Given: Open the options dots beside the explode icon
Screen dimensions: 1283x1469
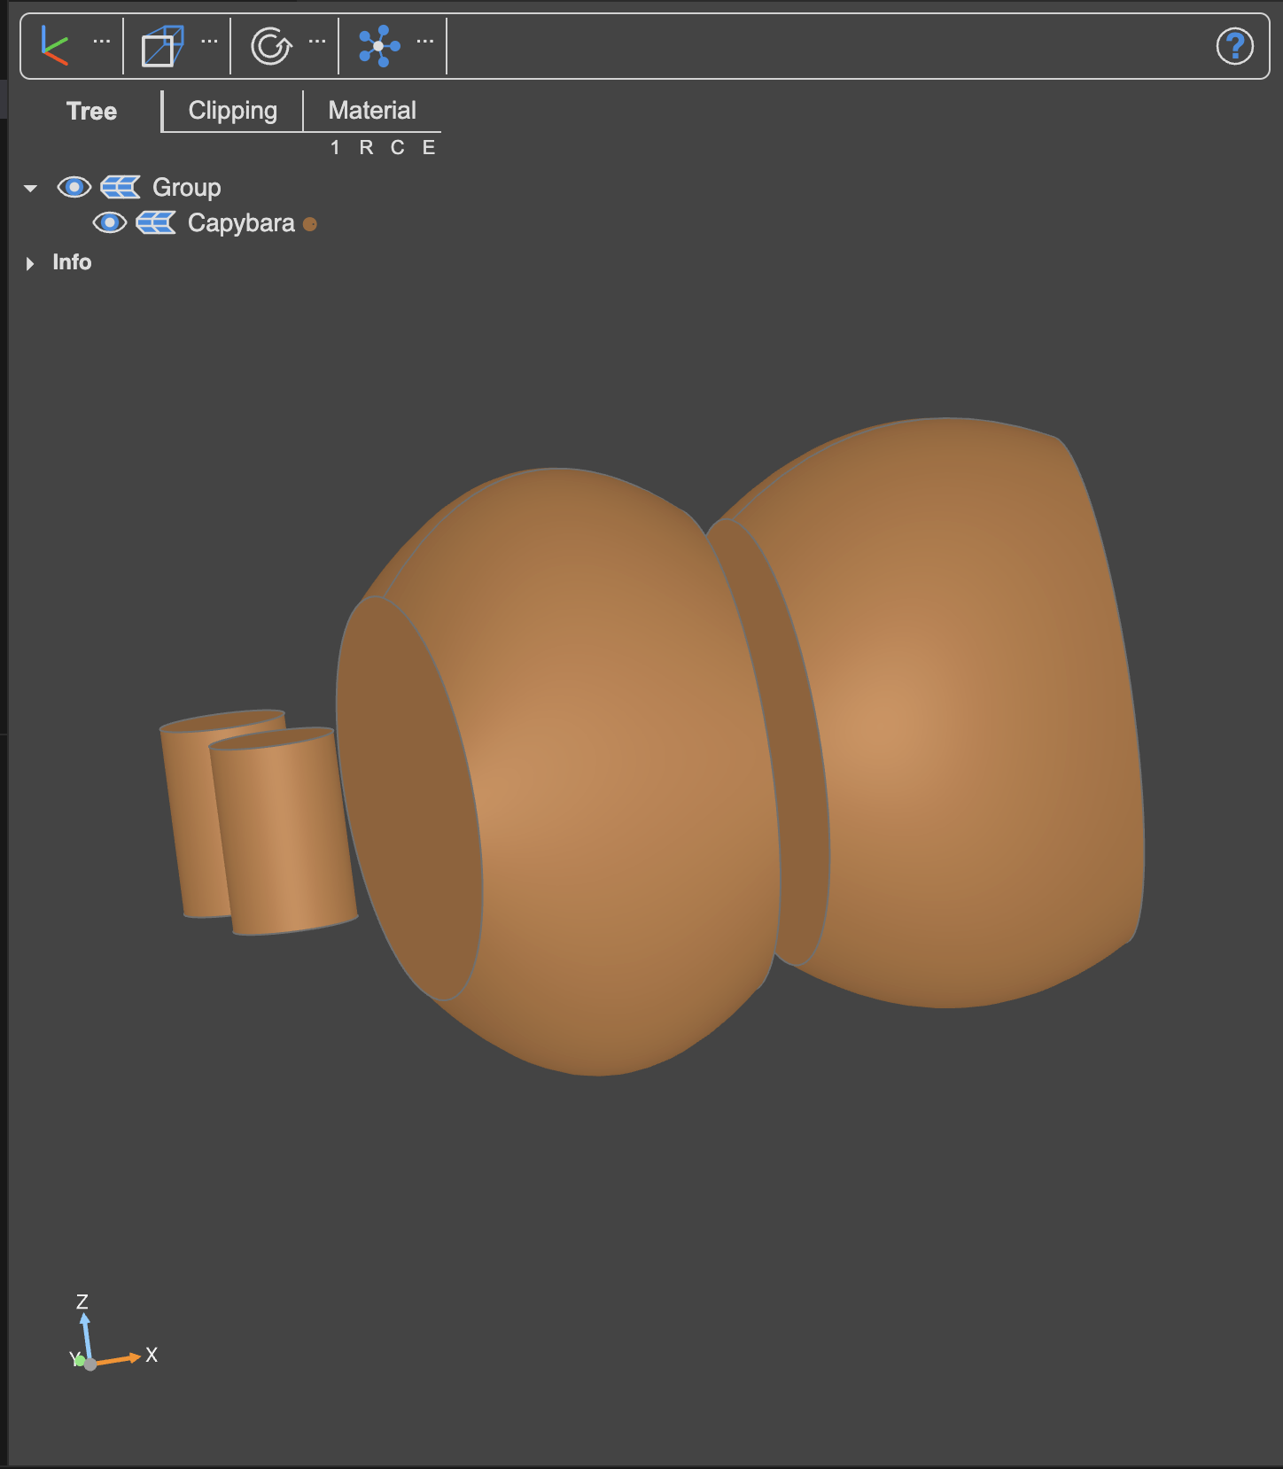Looking at the screenshot, I should [425, 41].
